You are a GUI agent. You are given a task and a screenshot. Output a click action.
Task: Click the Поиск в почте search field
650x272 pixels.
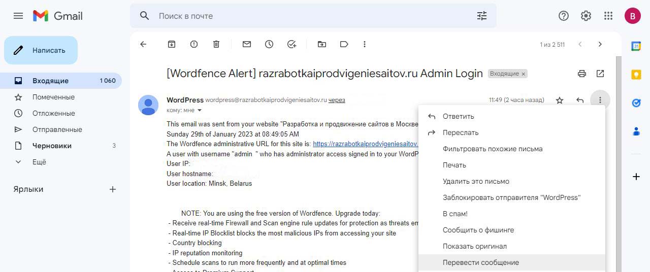tap(305, 16)
